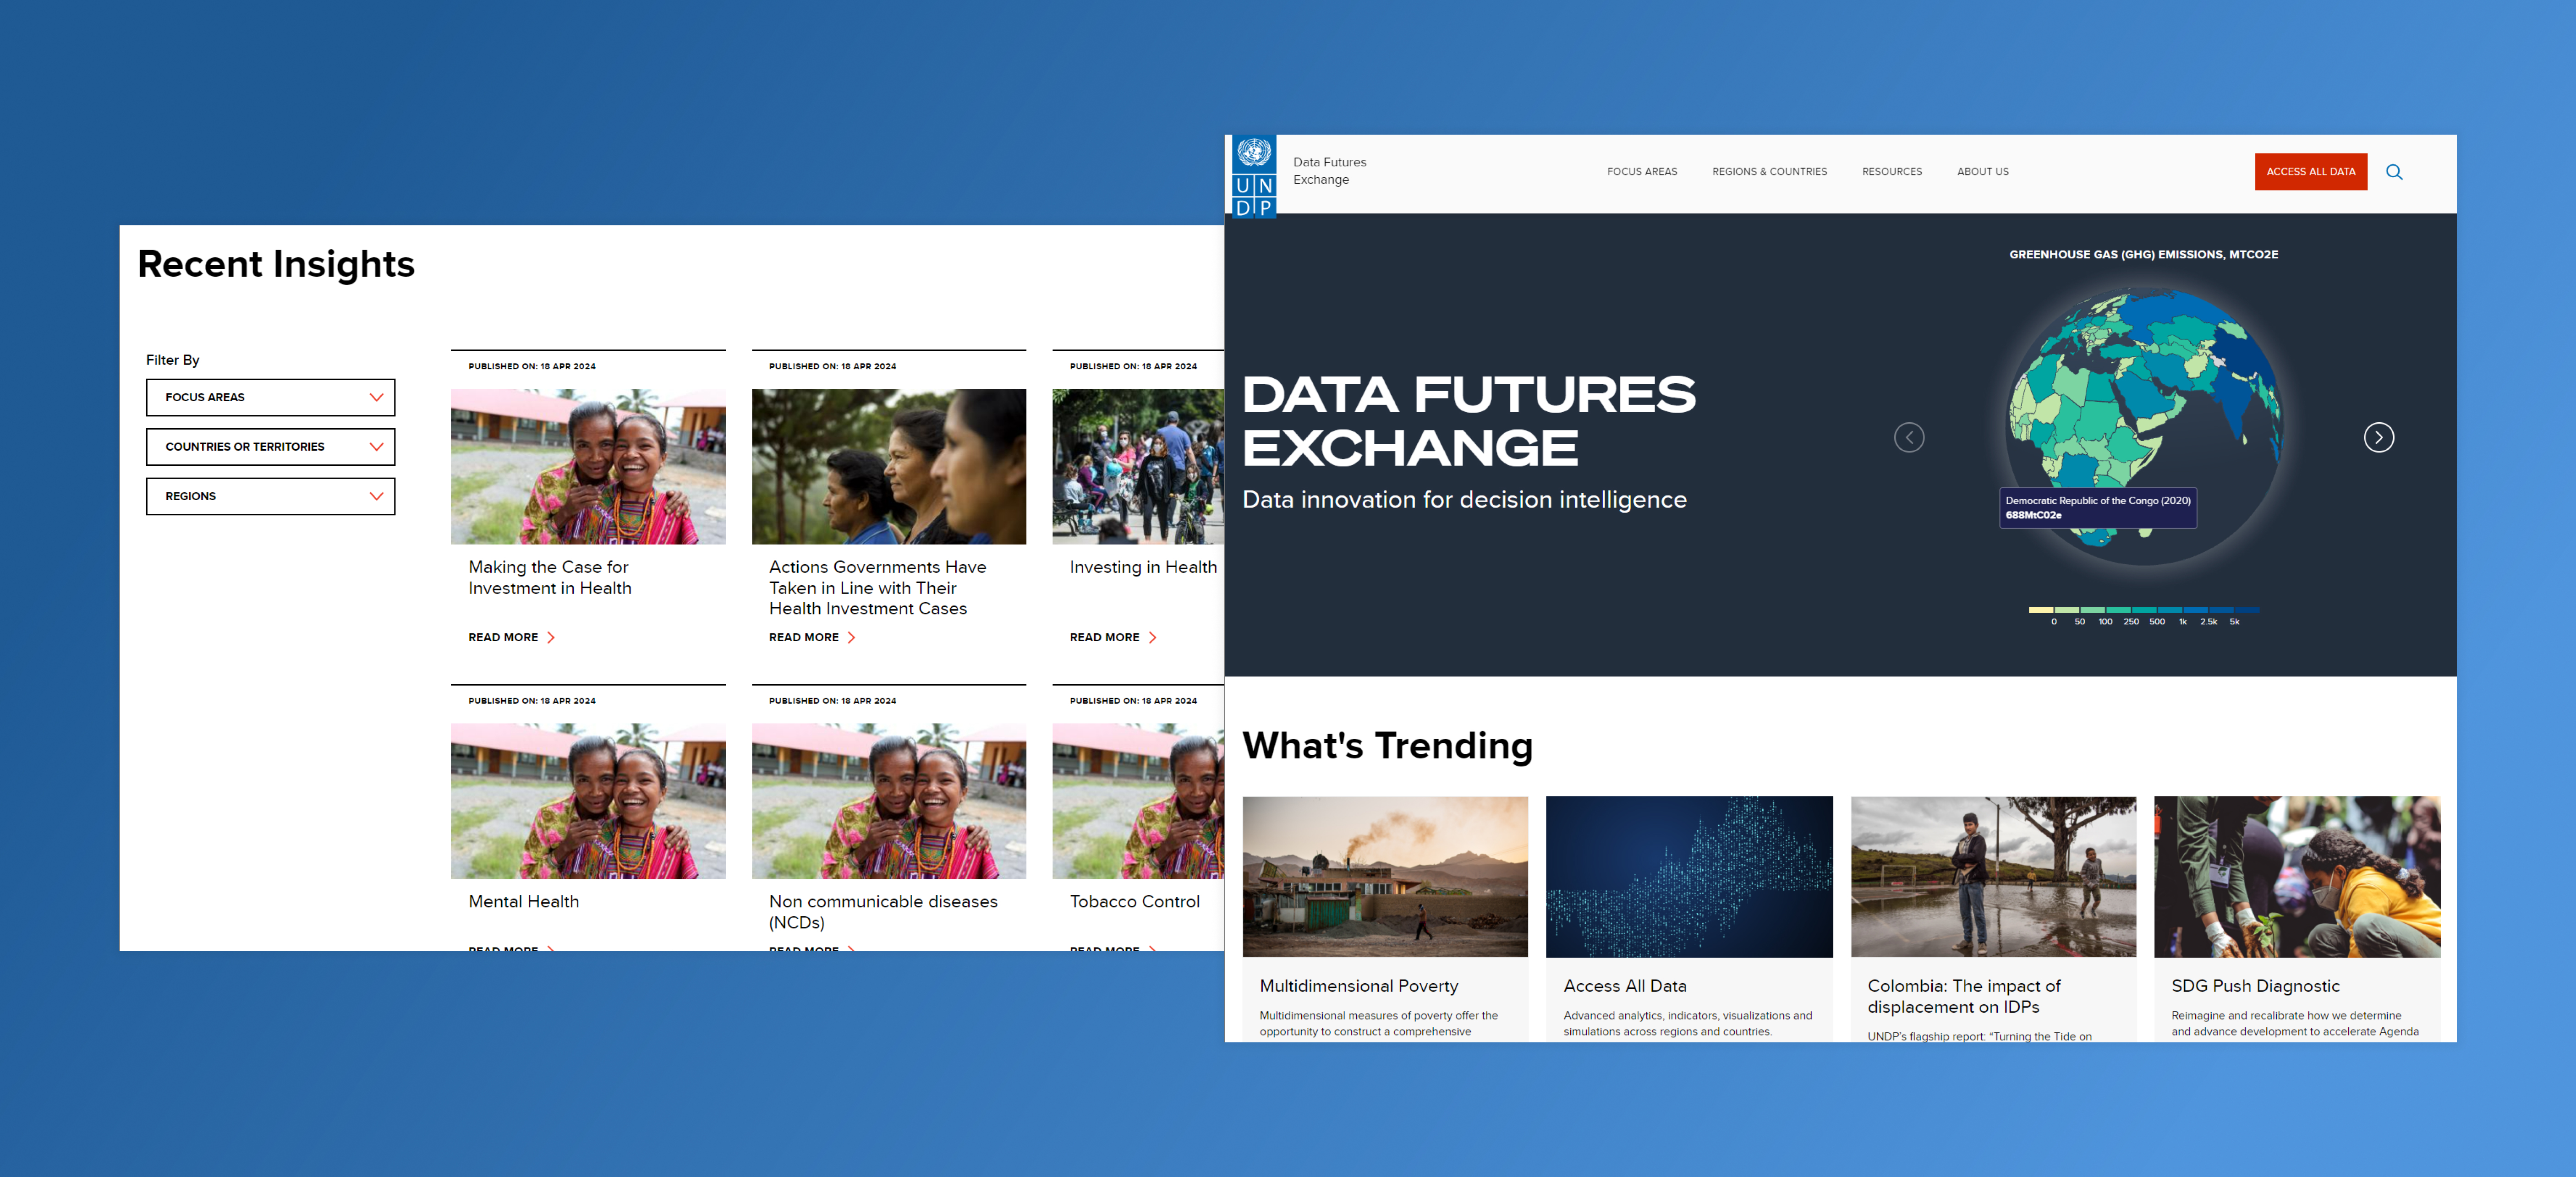The height and width of the screenshot is (1177, 2576).
Task: Click the Access All Data red button
Action: tap(2311, 172)
